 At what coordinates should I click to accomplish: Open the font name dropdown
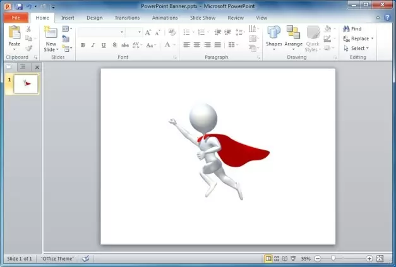click(122, 32)
